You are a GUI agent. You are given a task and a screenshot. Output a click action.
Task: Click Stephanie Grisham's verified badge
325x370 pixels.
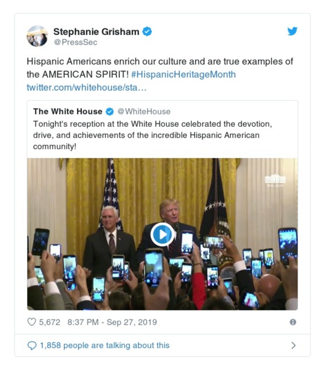point(147,31)
